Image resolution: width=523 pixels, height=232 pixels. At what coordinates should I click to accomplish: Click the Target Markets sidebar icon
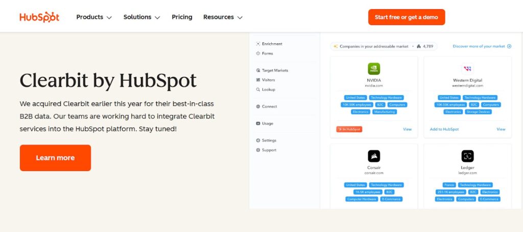click(x=258, y=70)
